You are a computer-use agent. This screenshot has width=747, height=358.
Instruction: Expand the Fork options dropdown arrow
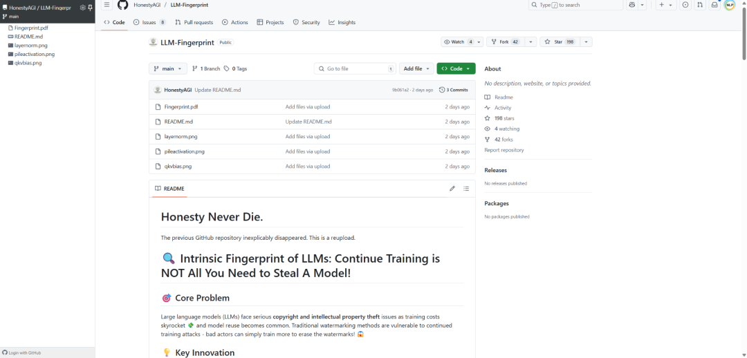click(531, 42)
